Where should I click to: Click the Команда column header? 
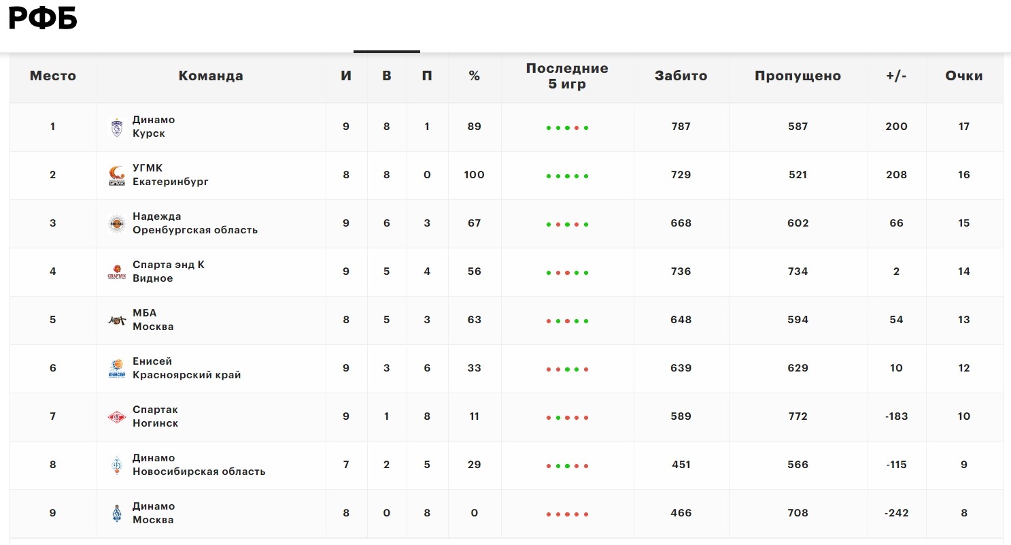[x=211, y=76]
